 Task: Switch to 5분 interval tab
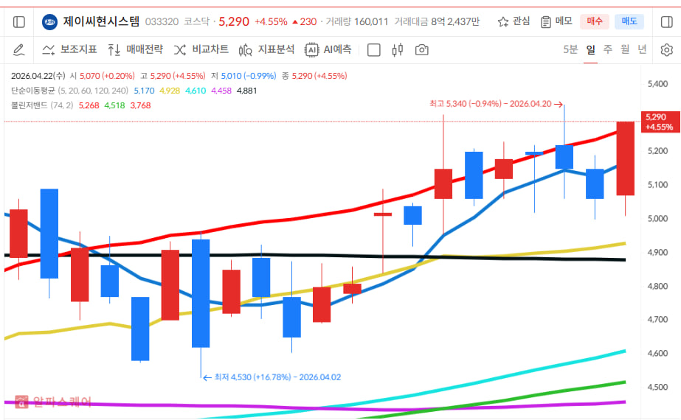pyautogui.click(x=570, y=50)
